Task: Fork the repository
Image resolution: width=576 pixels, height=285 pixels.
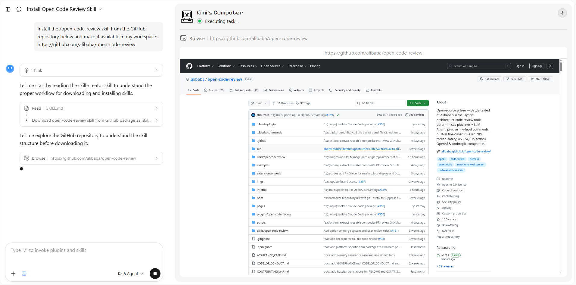Action: tap(515, 79)
